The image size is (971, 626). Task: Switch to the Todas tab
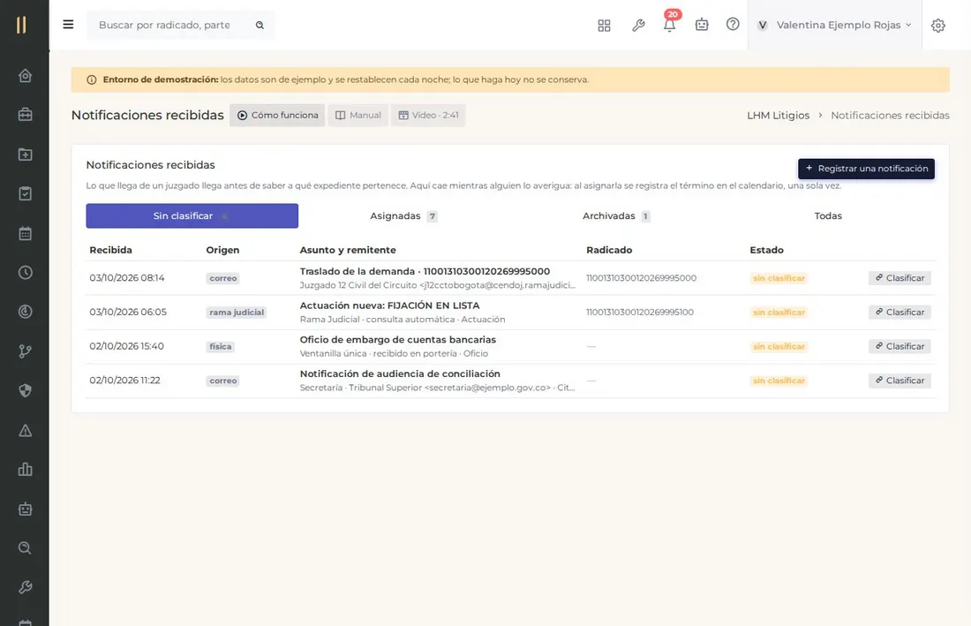[828, 215]
